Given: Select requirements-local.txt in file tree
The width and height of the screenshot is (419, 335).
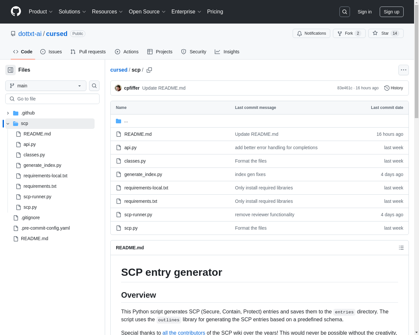Looking at the screenshot, I should click(x=46, y=176).
